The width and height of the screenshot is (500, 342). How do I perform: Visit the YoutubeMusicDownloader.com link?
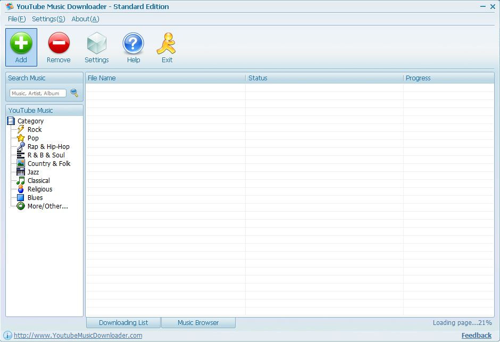point(78,335)
